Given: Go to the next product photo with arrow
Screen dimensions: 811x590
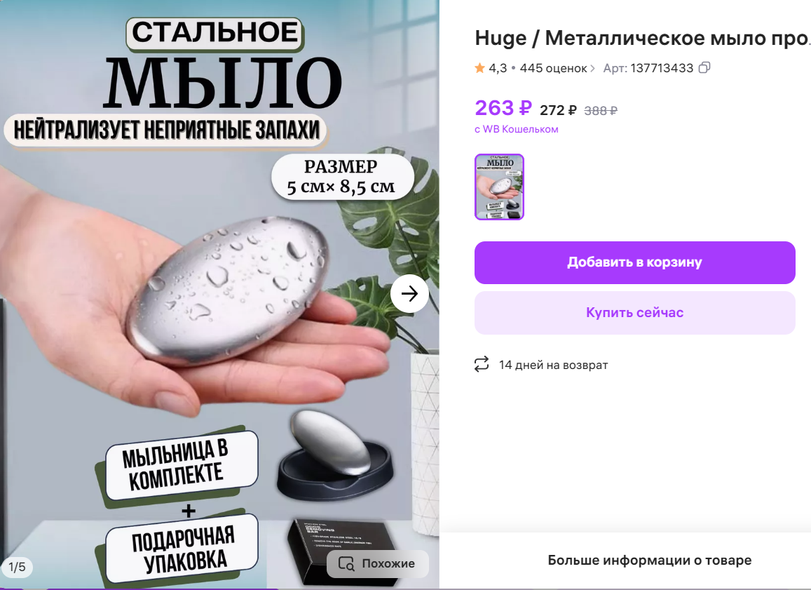Looking at the screenshot, I should pyautogui.click(x=409, y=293).
